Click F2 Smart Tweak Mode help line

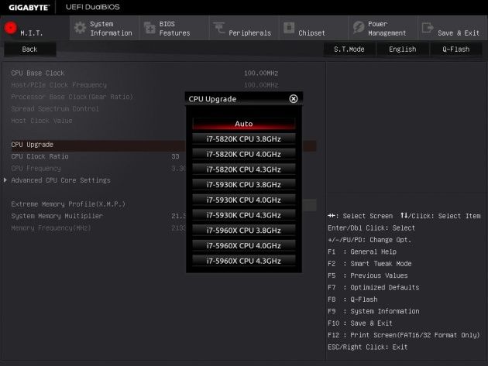369,264
